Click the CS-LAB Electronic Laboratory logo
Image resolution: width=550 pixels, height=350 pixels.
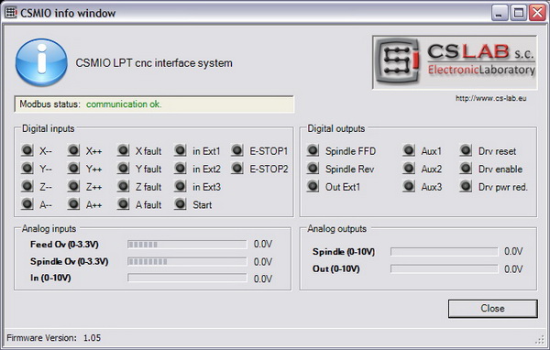(455, 62)
